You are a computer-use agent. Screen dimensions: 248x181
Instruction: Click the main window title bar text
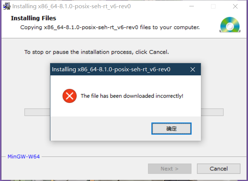pos(71,6)
